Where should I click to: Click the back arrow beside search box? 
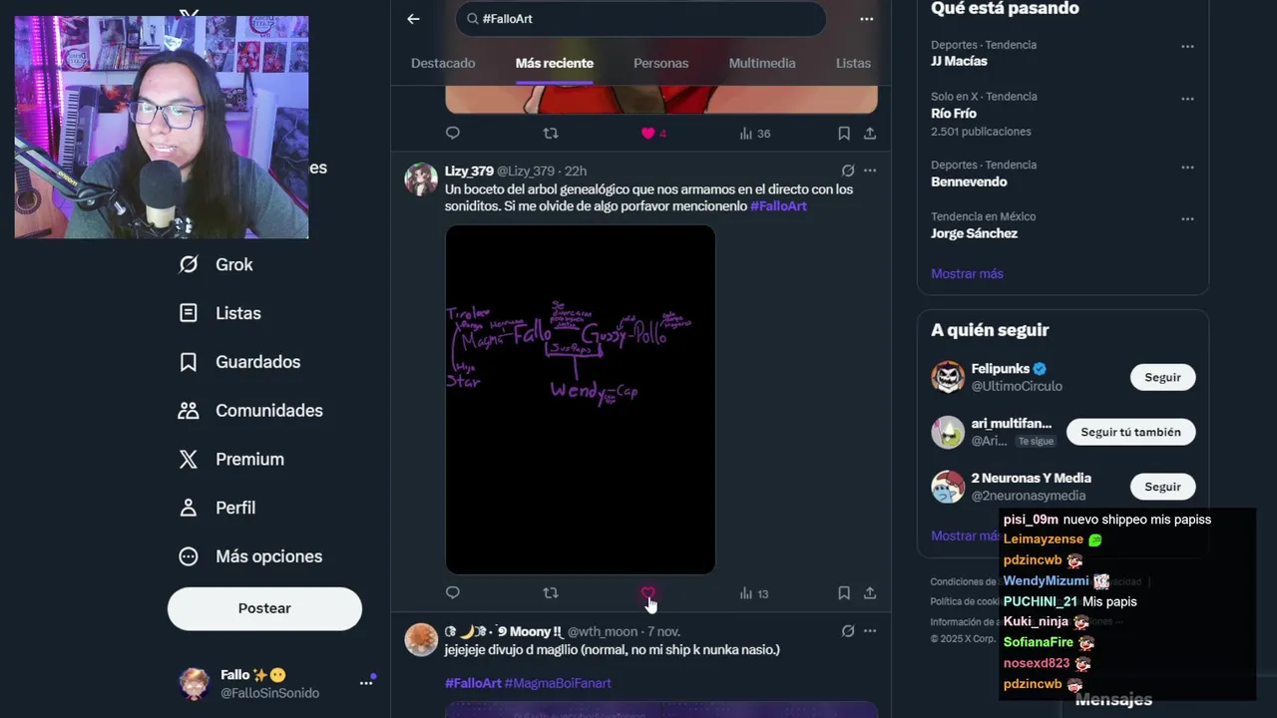(413, 19)
